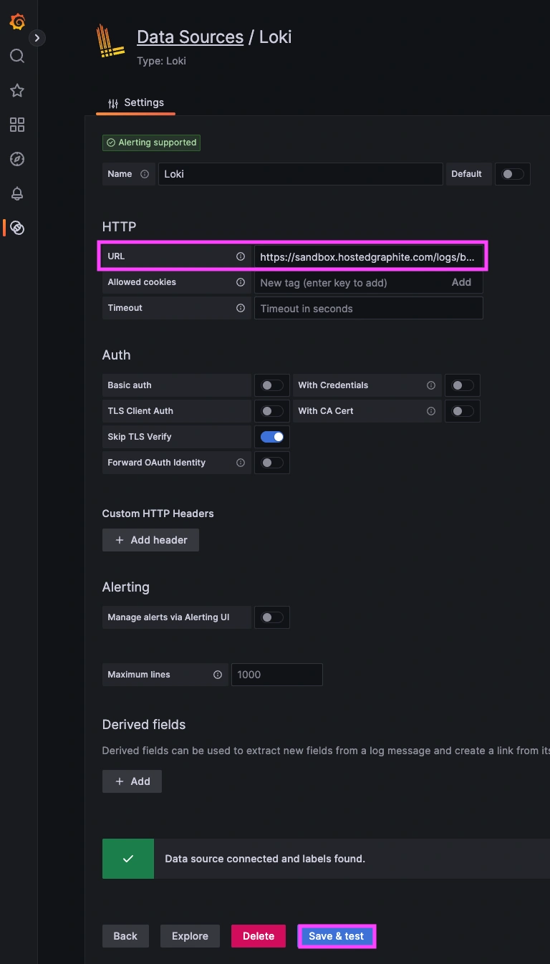Click the Name input containing Loki

[300, 174]
